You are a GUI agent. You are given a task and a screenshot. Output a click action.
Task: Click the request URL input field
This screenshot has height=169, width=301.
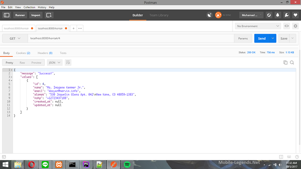(131, 38)
